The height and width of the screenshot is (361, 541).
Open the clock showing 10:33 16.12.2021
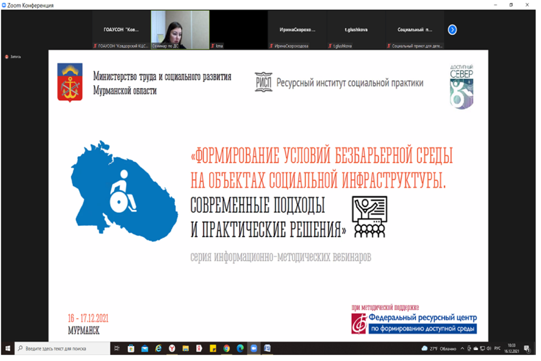pyautogui.click(x=511, y=348)
